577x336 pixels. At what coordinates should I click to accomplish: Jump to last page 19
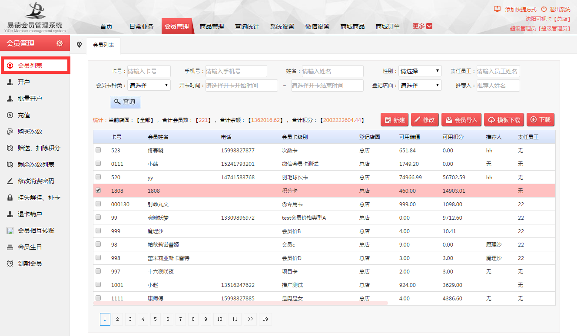[265, 319]
